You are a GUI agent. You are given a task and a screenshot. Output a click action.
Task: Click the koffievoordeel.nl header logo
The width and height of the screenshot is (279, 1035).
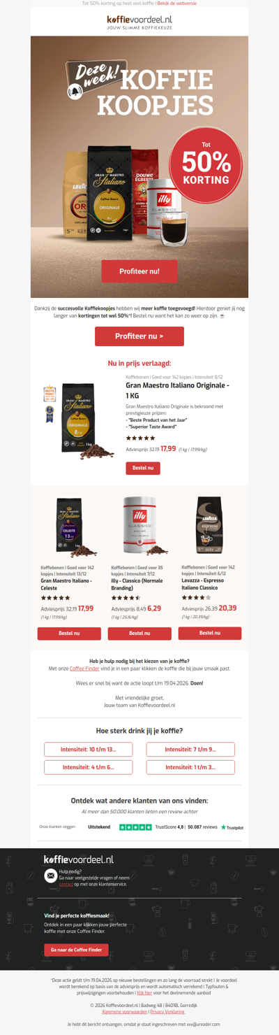139,23
